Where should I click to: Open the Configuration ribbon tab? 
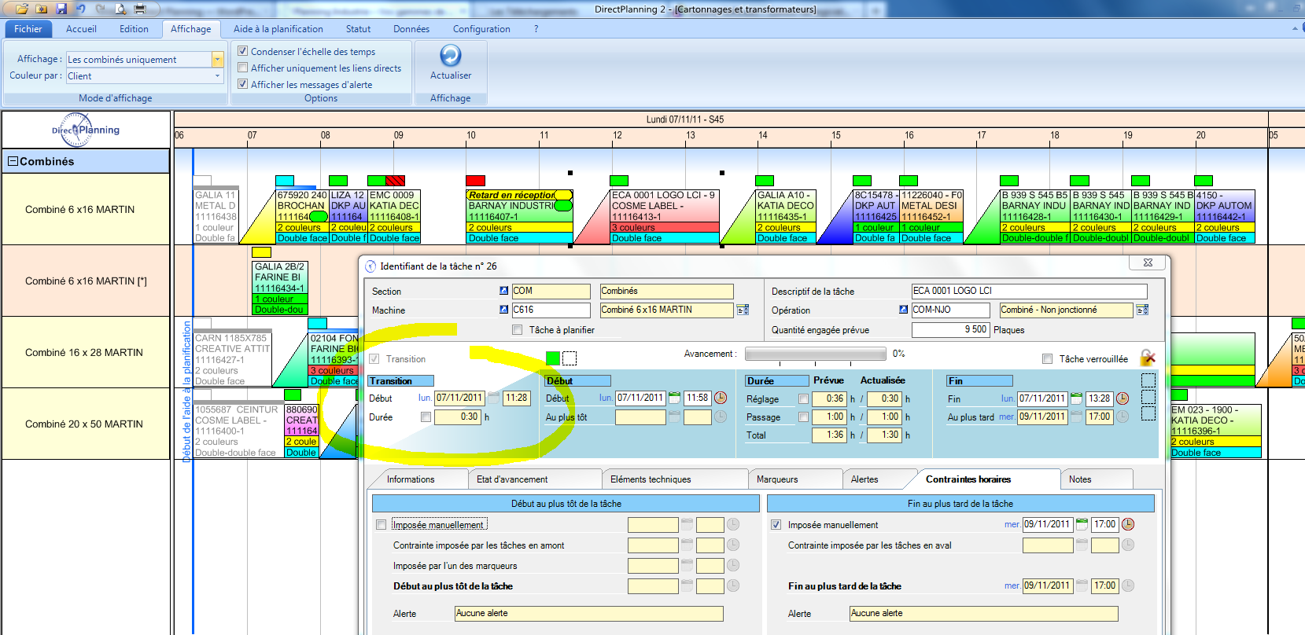coord(481,29)
